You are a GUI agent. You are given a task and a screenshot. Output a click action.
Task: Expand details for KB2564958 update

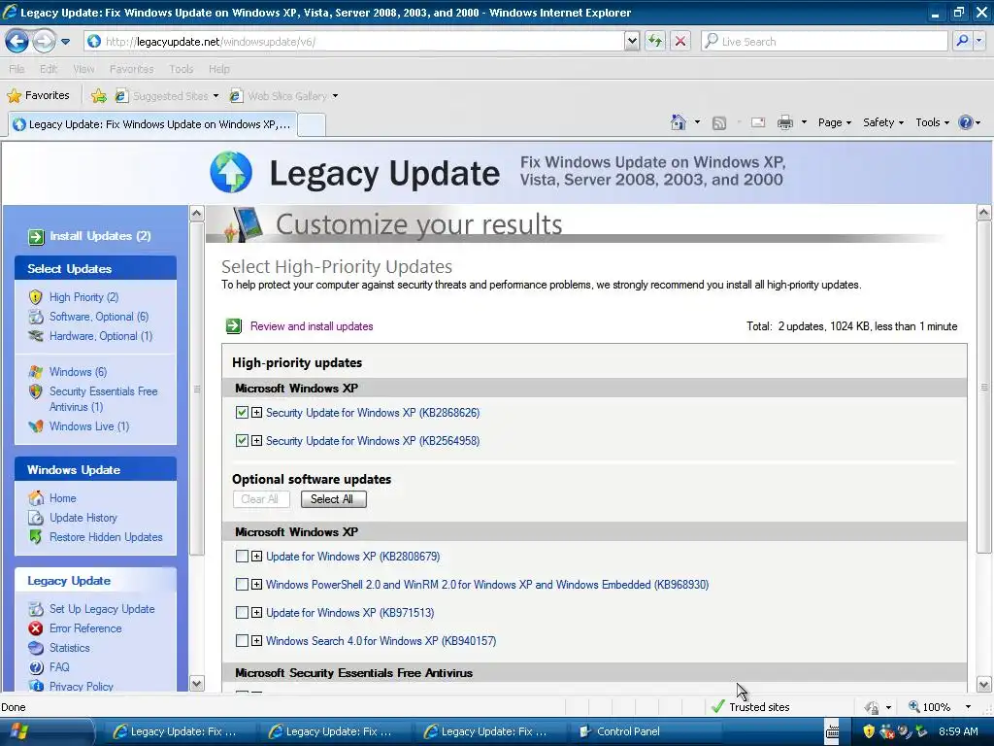(x=256, y=440)
